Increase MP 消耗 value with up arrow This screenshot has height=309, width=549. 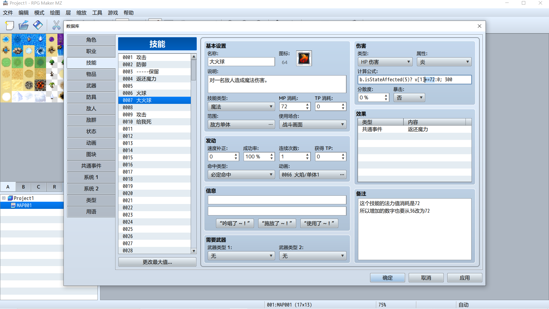pyautogui.click(x=307, y=104)
